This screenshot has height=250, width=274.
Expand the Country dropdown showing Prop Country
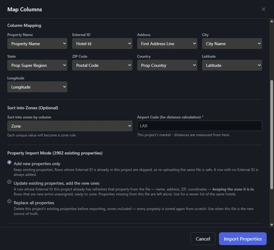pyautogui.click(x=167, y=65)
